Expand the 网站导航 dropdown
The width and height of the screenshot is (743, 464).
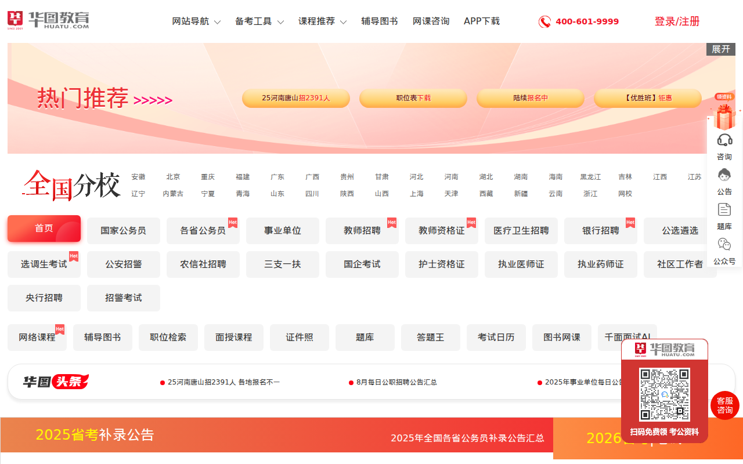(x=196, y=21)
